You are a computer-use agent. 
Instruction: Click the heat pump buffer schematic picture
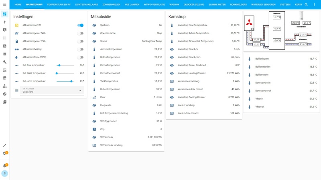tap(282, 31)
